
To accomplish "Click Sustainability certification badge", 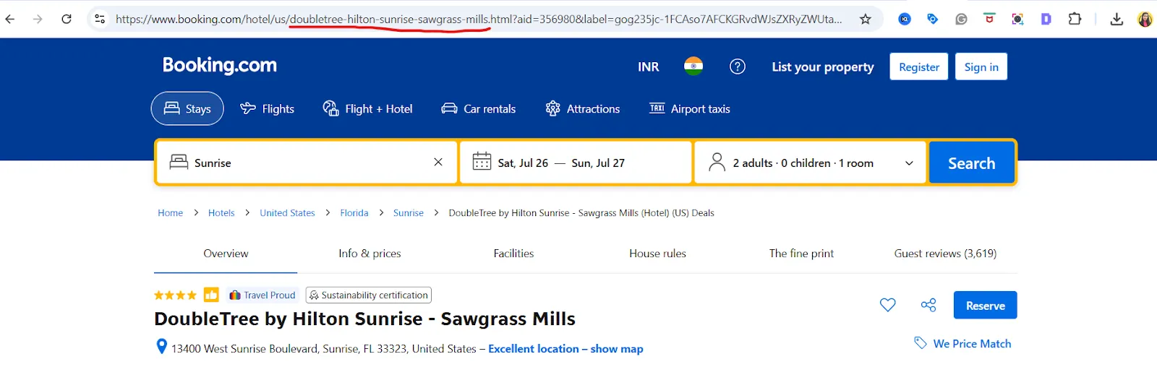I will pos(369,295).
